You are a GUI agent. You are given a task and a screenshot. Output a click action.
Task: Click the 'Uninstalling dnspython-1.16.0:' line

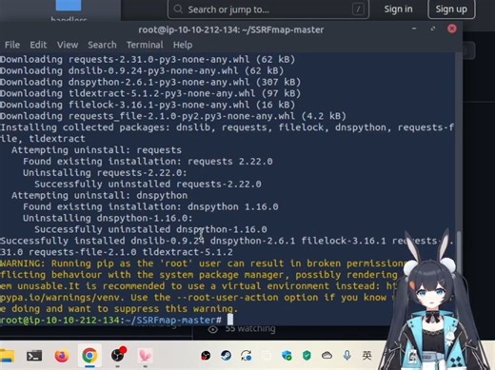coord(108,218)
